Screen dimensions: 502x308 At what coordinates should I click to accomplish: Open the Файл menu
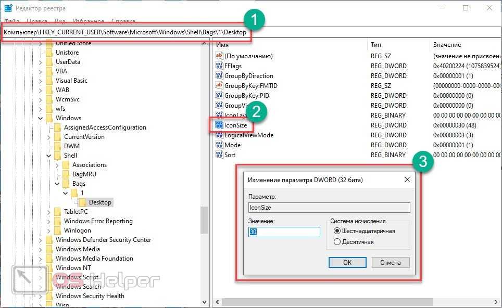[x=12, y=21]
